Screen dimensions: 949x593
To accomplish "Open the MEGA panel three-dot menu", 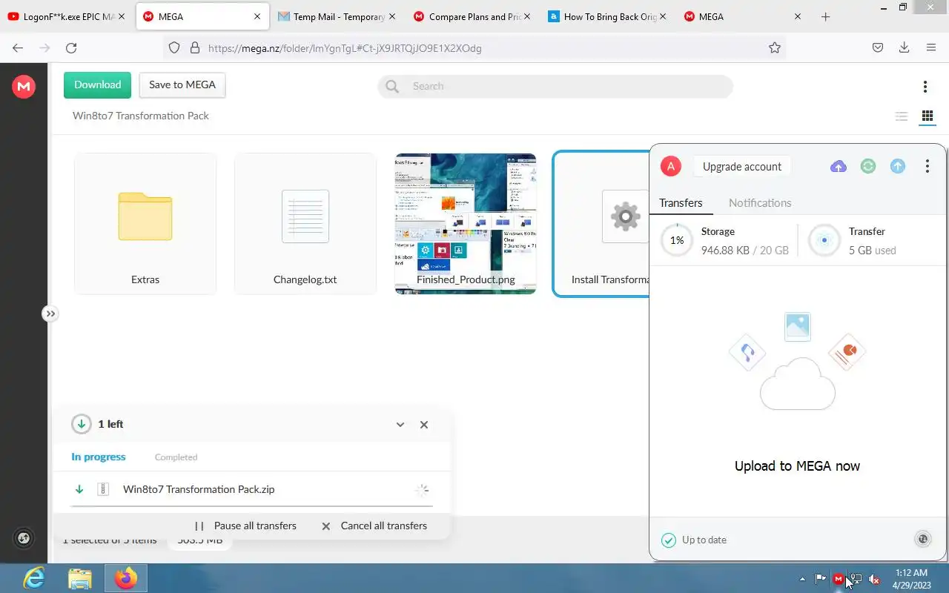I will click(927, 166).
